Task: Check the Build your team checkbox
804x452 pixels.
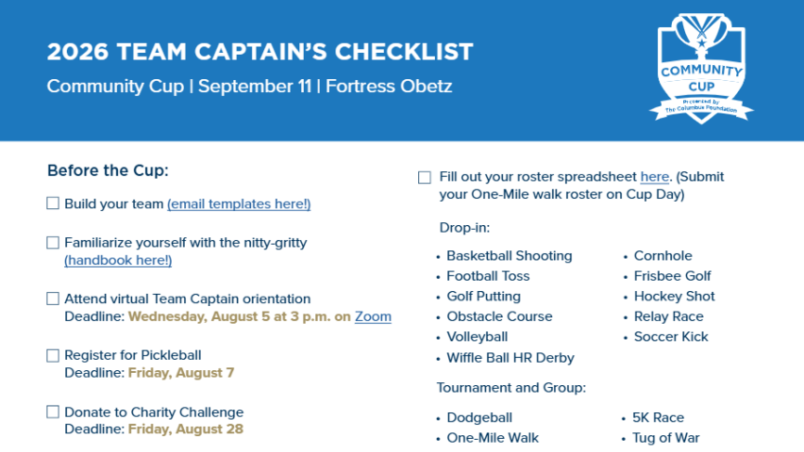Action: tap(53, 203)
